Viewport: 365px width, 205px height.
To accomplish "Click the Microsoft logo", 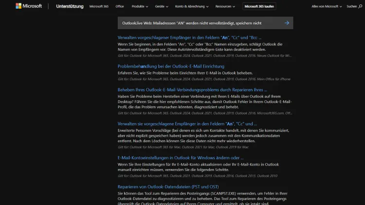I will coord(29,6).
